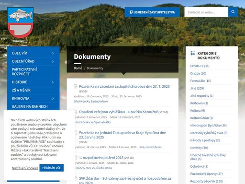Open Galerie na Bahnech menu item

click(x=30, y=106)
